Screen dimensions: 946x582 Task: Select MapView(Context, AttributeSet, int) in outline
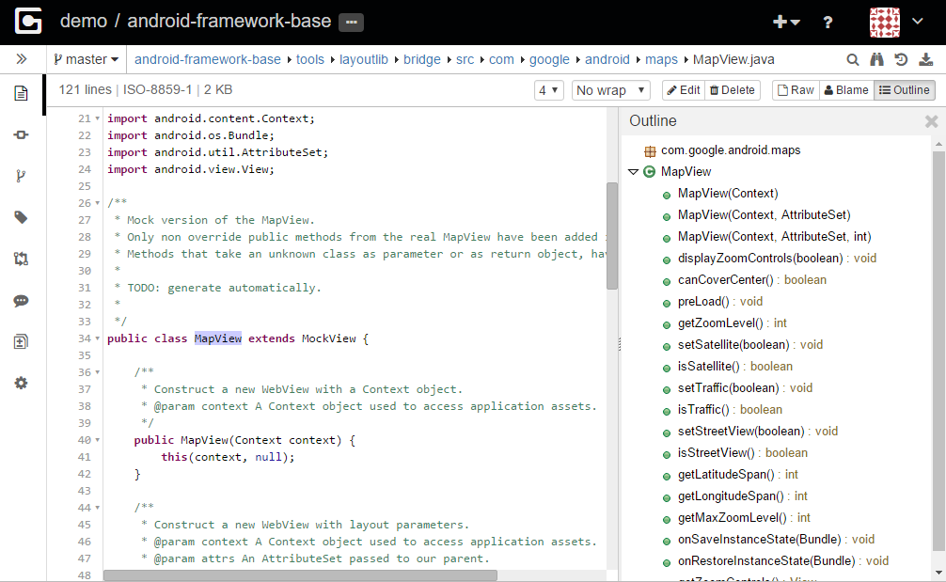[775, 237]
